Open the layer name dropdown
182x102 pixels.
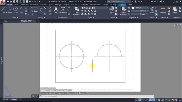pos(107,8)
